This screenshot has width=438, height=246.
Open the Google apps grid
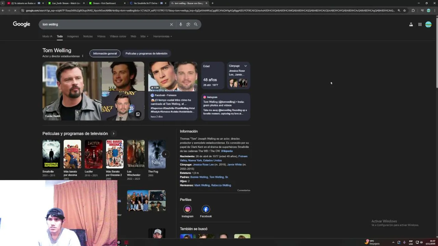pyautogui.click(x=420, y=24)
